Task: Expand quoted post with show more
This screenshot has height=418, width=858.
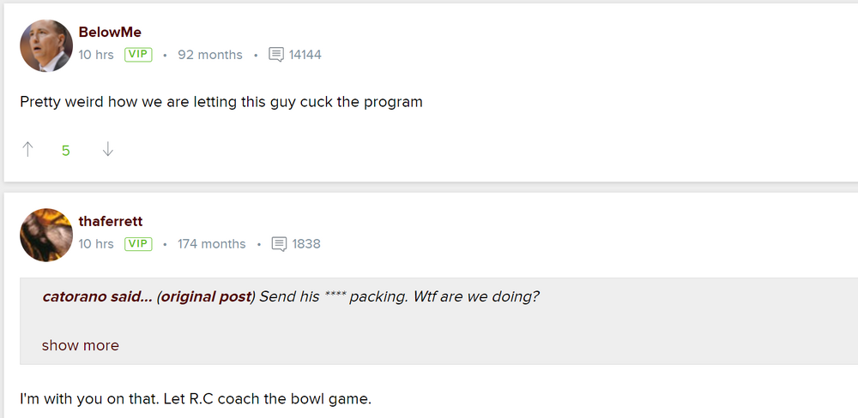Action: [81, 346]
